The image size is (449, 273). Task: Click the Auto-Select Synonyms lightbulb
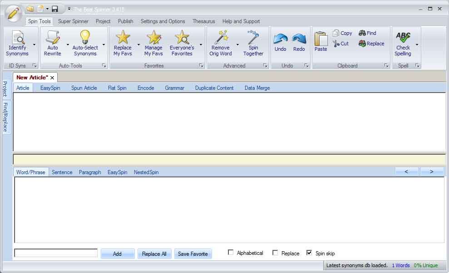click(x=85, y=37)
